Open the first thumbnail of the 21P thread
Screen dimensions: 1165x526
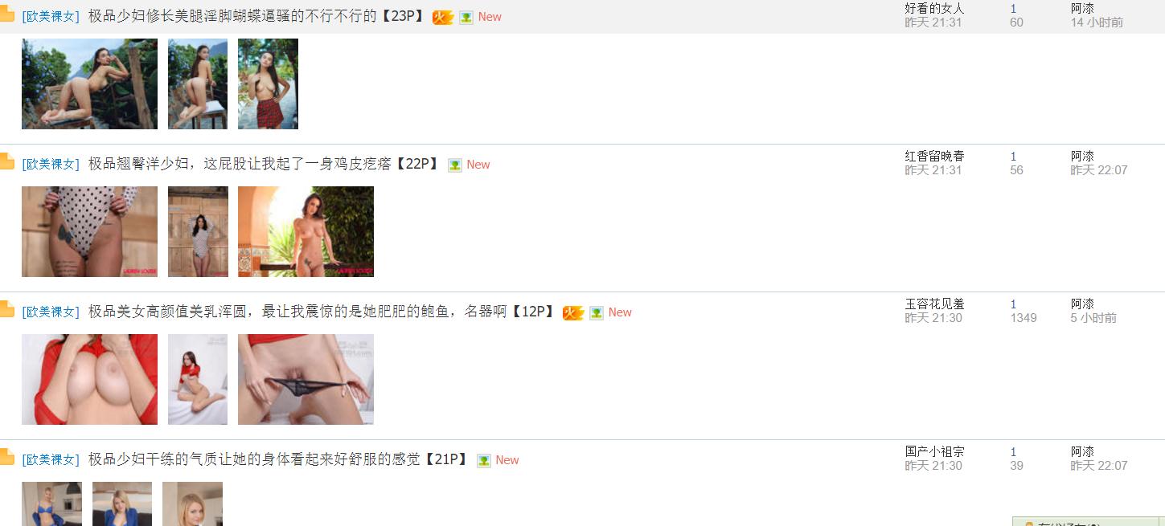(51, 504)
